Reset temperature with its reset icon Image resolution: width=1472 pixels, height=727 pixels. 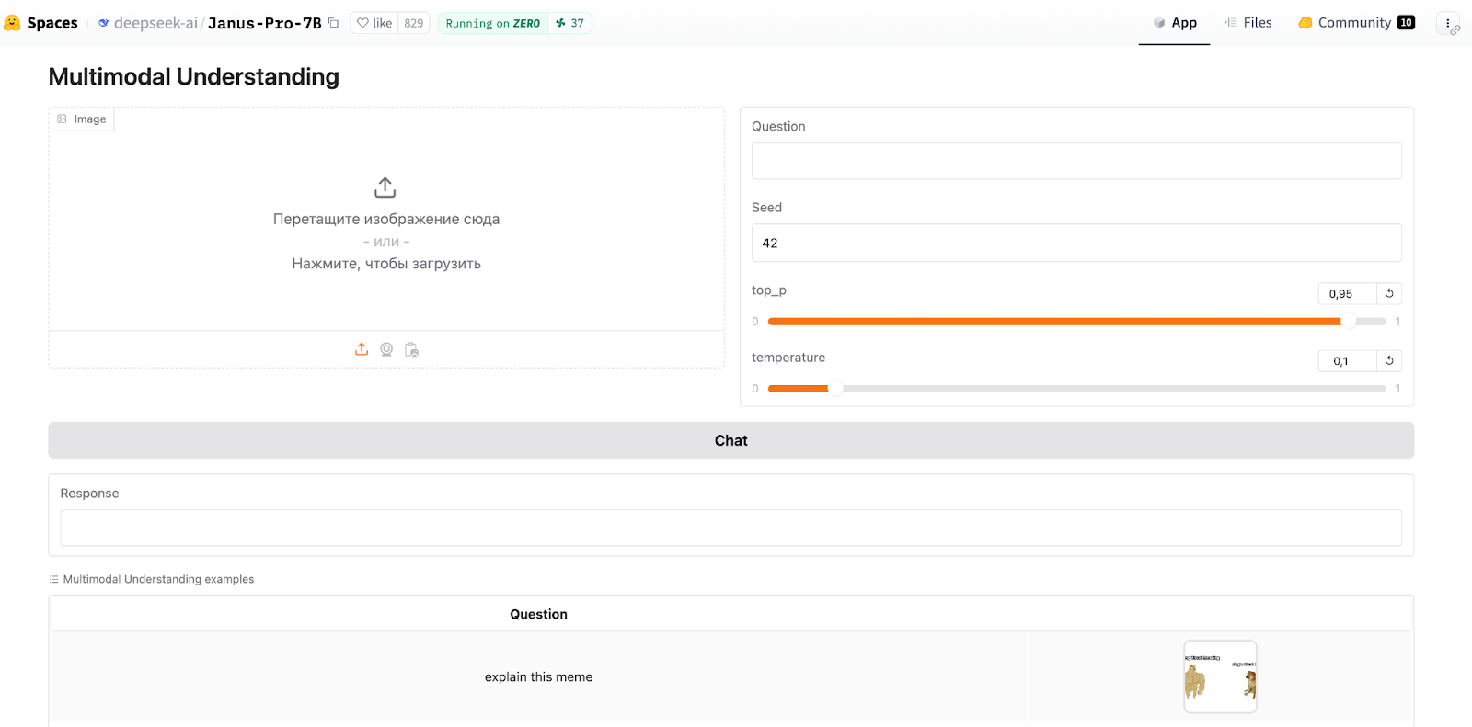(1389, 360)
